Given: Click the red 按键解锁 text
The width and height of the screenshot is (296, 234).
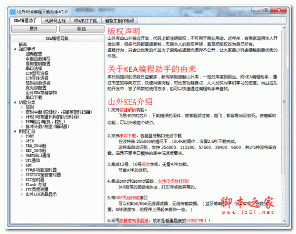Looking at the screenshot, I should pos(128,110).
